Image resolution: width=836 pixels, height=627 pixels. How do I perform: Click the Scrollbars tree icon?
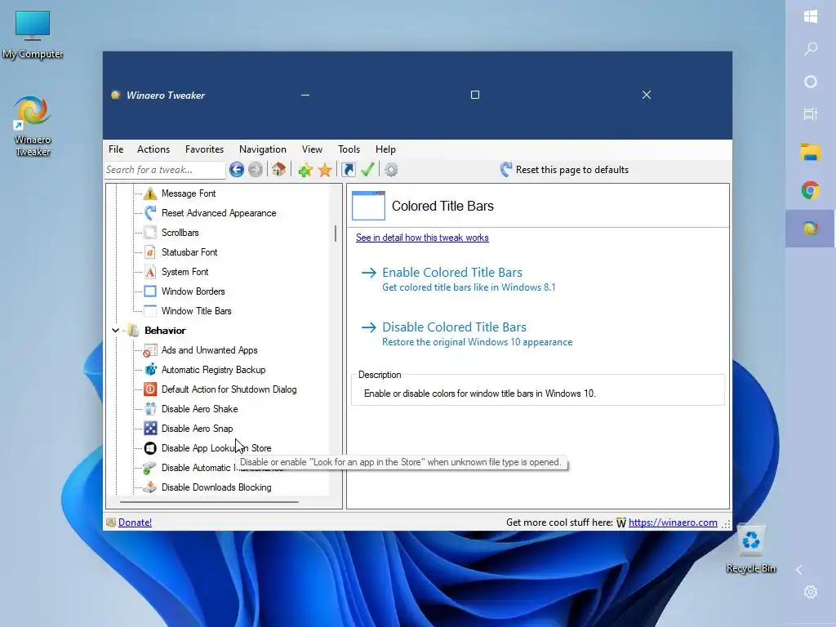coord(150,233)
